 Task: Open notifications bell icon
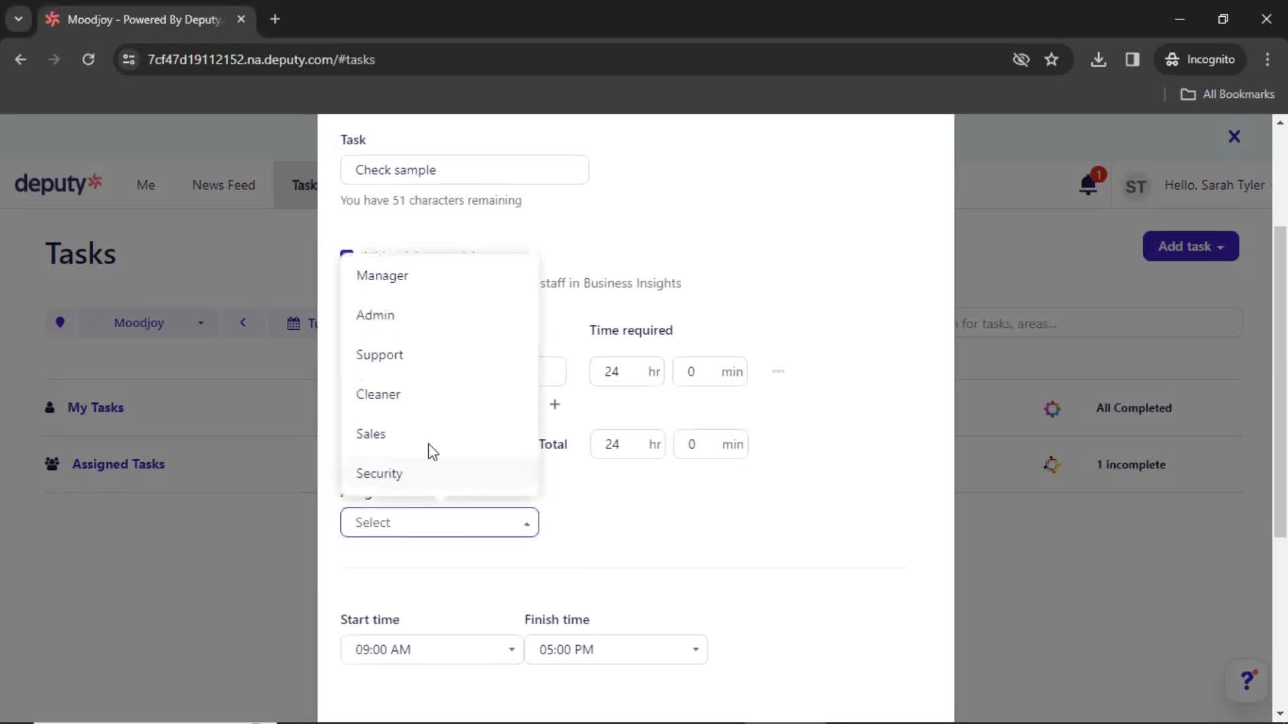click(x=1088, y=185)
